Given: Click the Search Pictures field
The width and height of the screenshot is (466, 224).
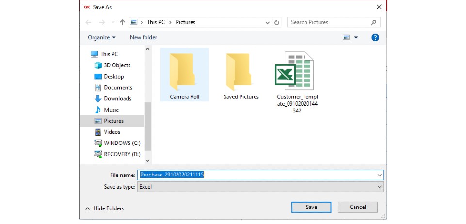Looking at the screenshot, I should (x=334, y=22).
